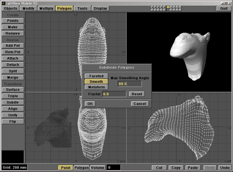Click the Fractal input field
233x172 pixels.
click(x=114, y=94)
